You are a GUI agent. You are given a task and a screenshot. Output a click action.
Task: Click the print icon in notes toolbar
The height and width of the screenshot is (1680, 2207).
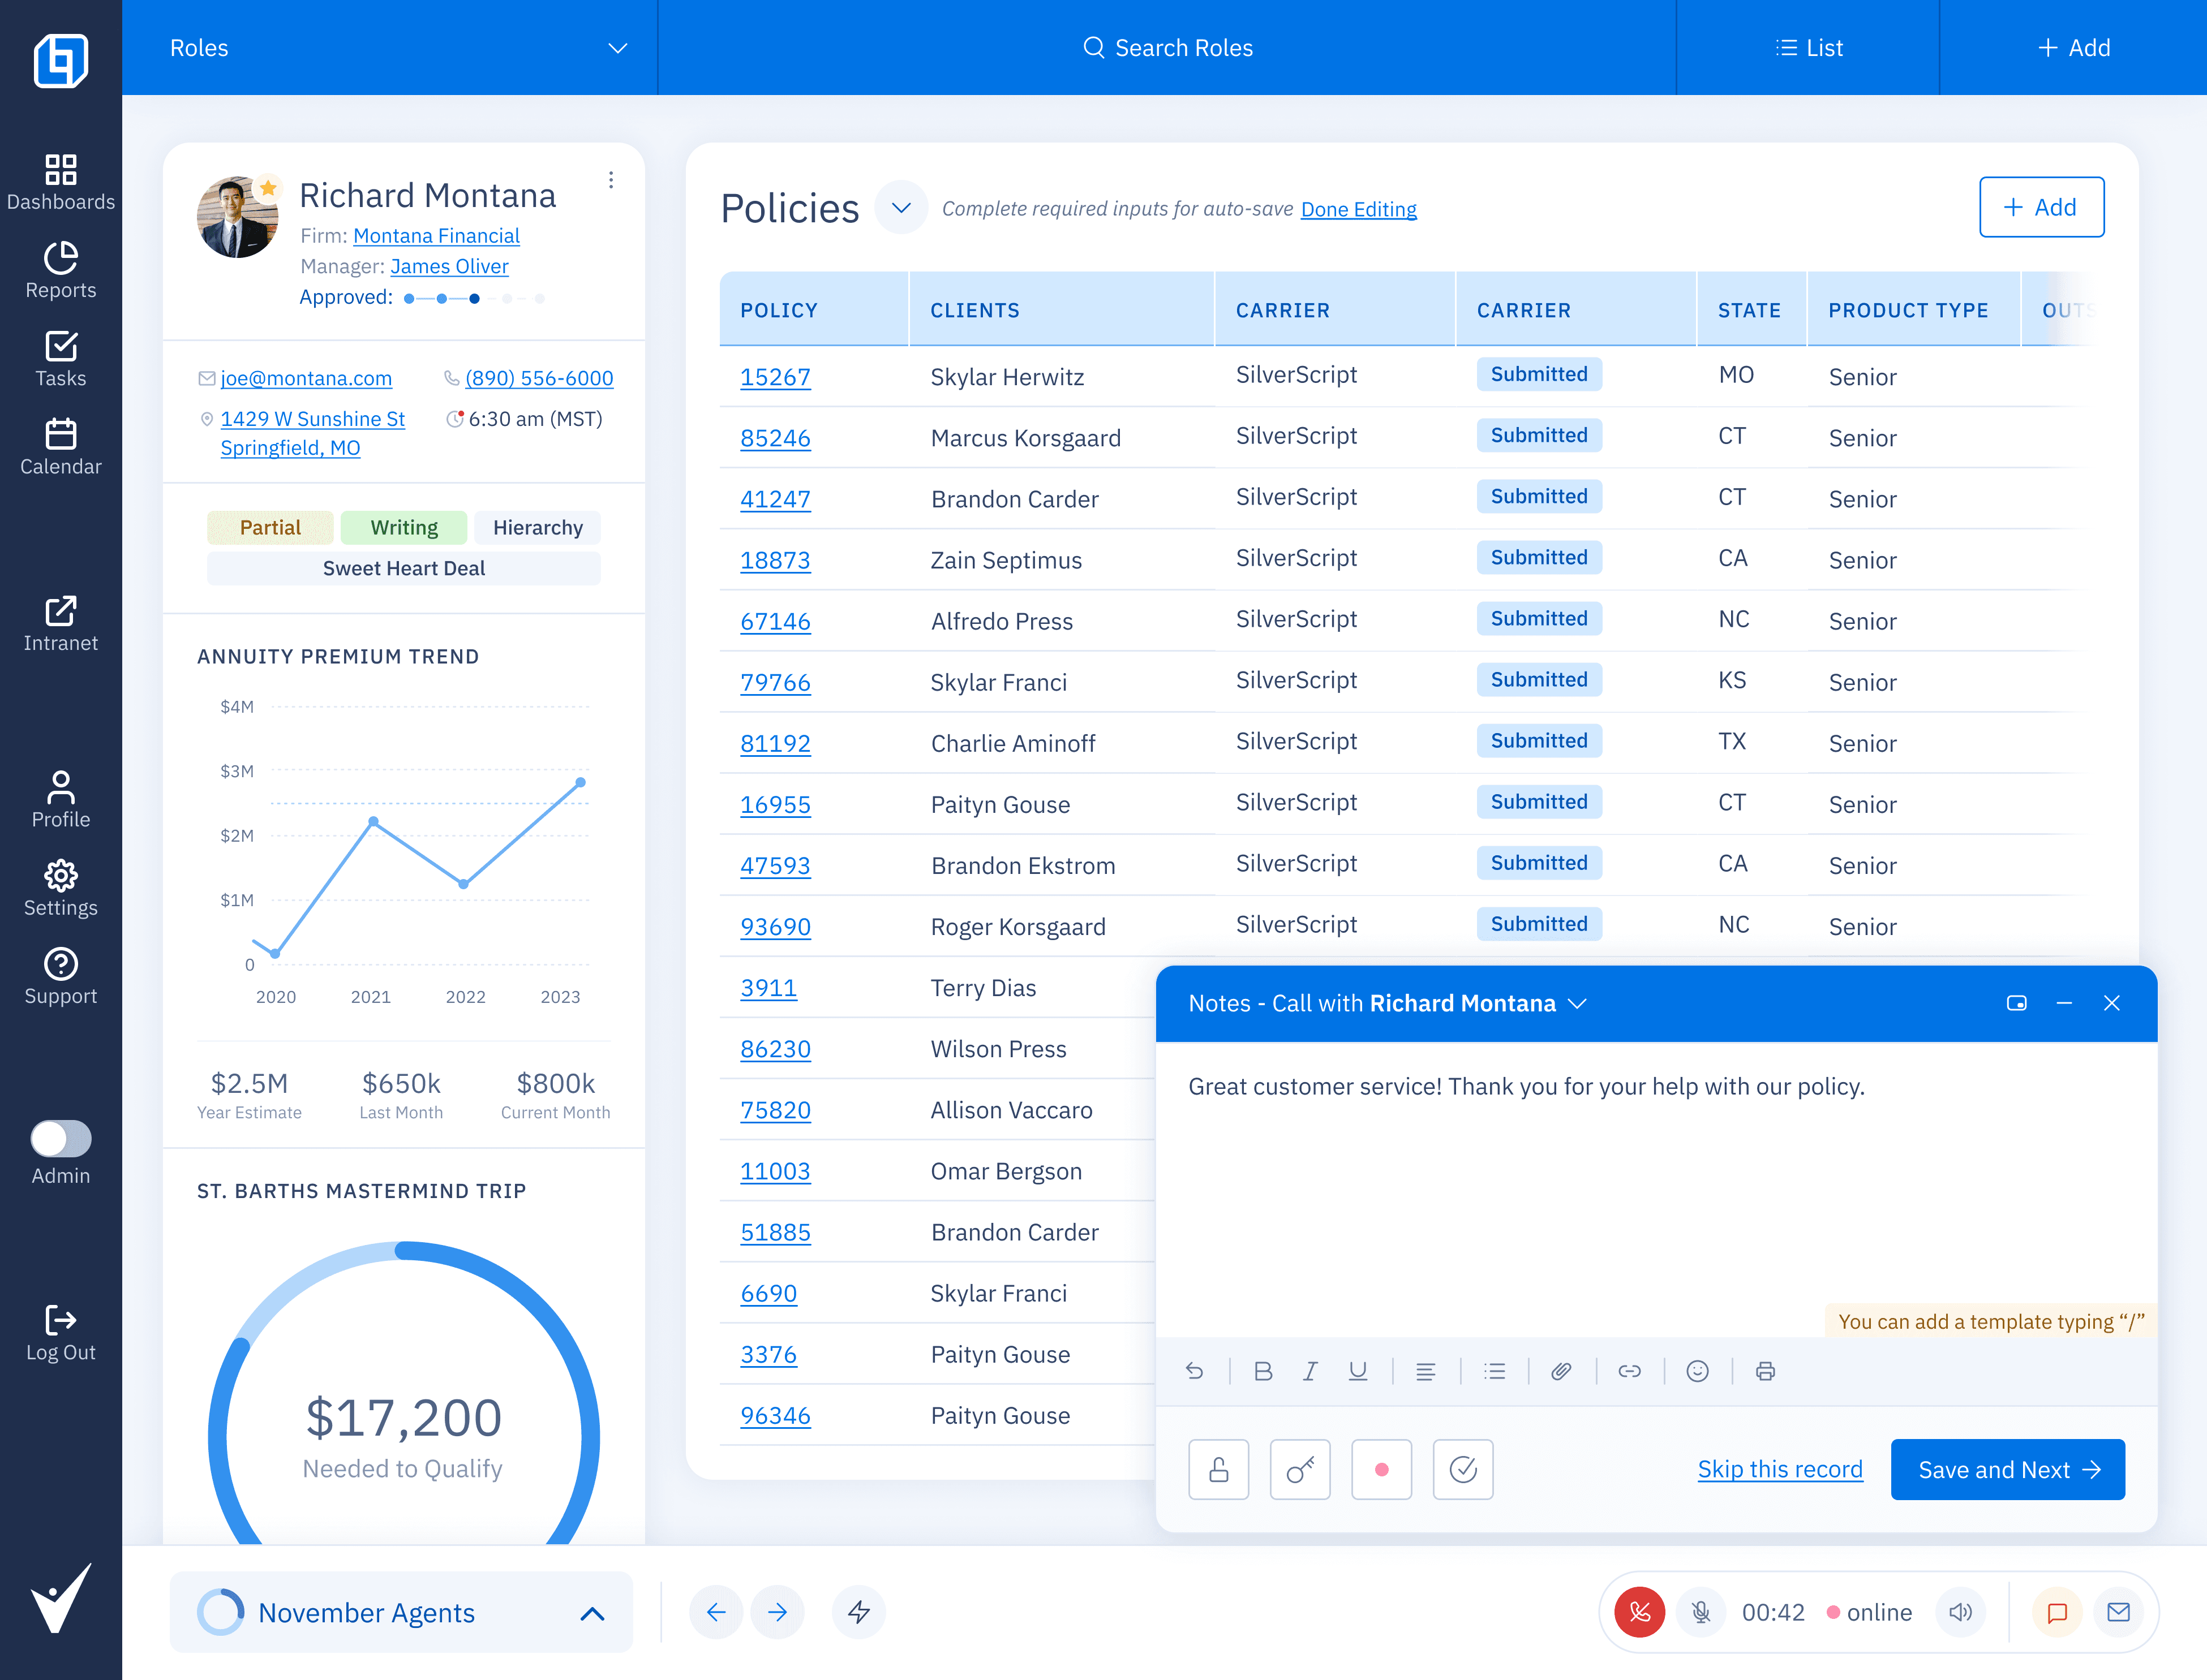[1765, 1371]
